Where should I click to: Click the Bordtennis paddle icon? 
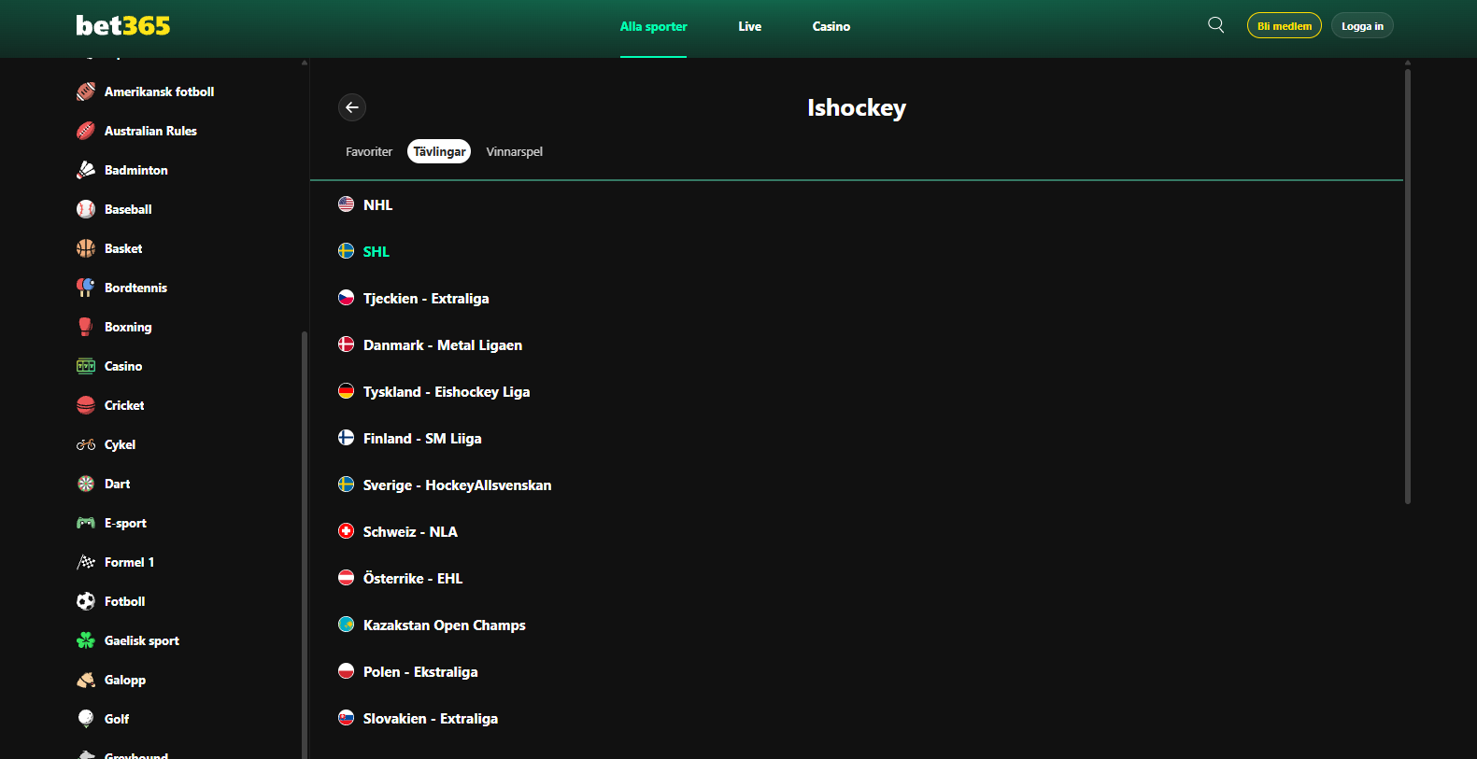coord(86,288)
